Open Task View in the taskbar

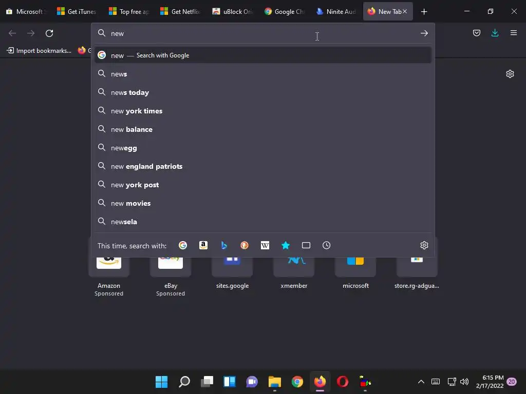point(207,382)
